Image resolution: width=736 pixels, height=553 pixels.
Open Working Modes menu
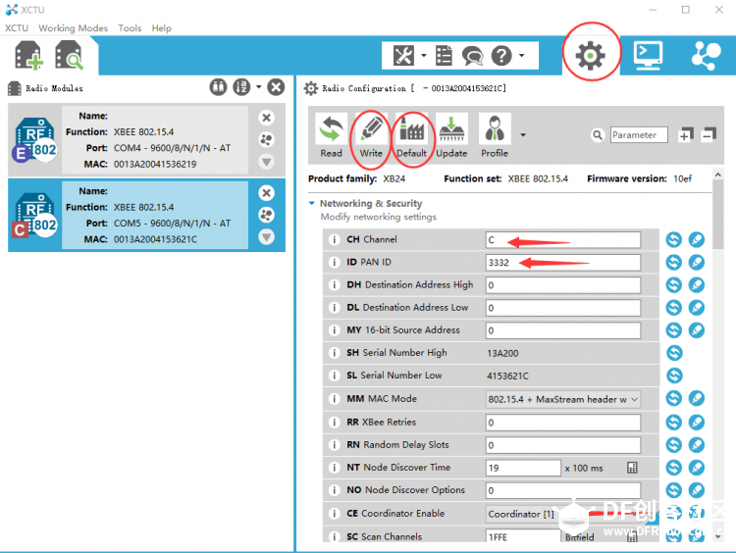pyautogui.click(x=74, y=28)
